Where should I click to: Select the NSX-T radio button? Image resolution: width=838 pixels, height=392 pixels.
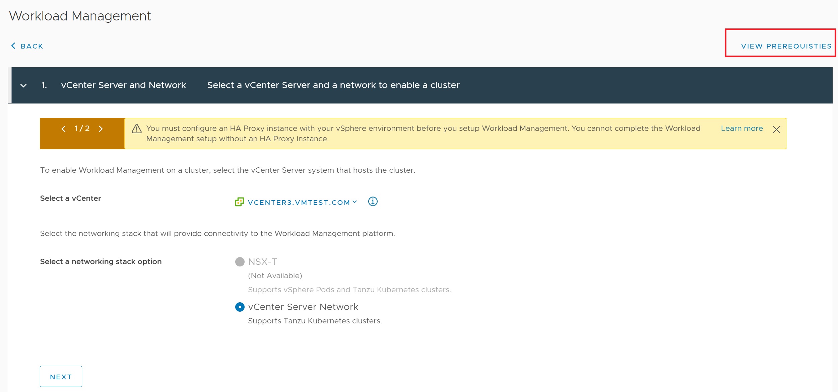pos(240,262)
